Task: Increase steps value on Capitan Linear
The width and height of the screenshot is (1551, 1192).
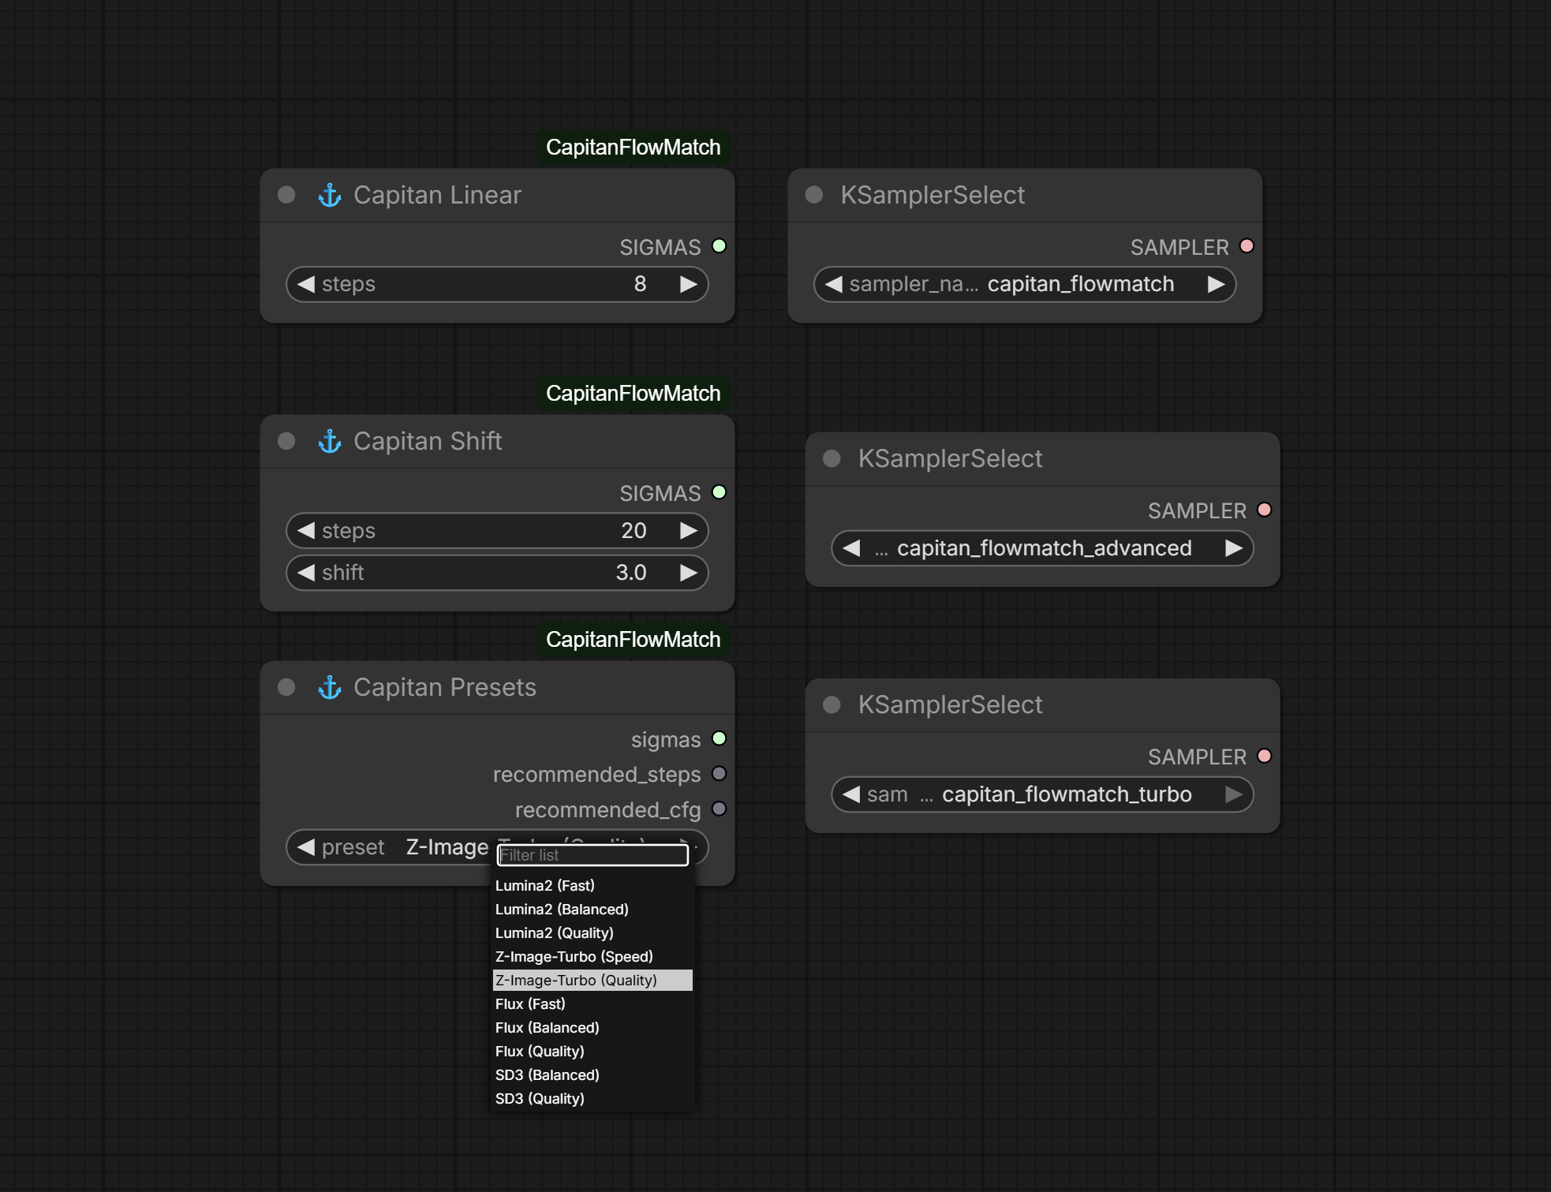Action: click(688, 284)
